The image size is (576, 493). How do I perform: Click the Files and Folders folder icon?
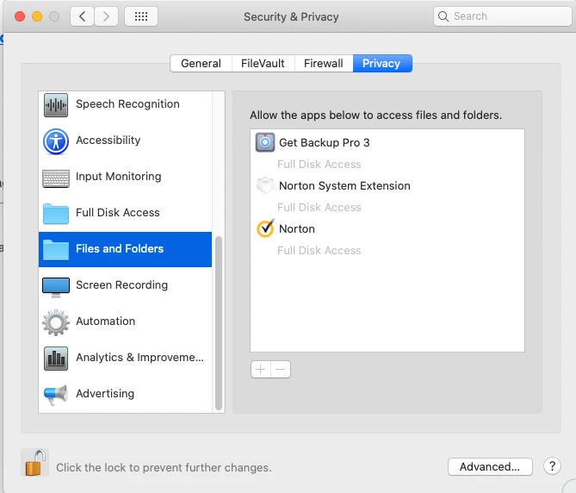(x=56, y=250)
